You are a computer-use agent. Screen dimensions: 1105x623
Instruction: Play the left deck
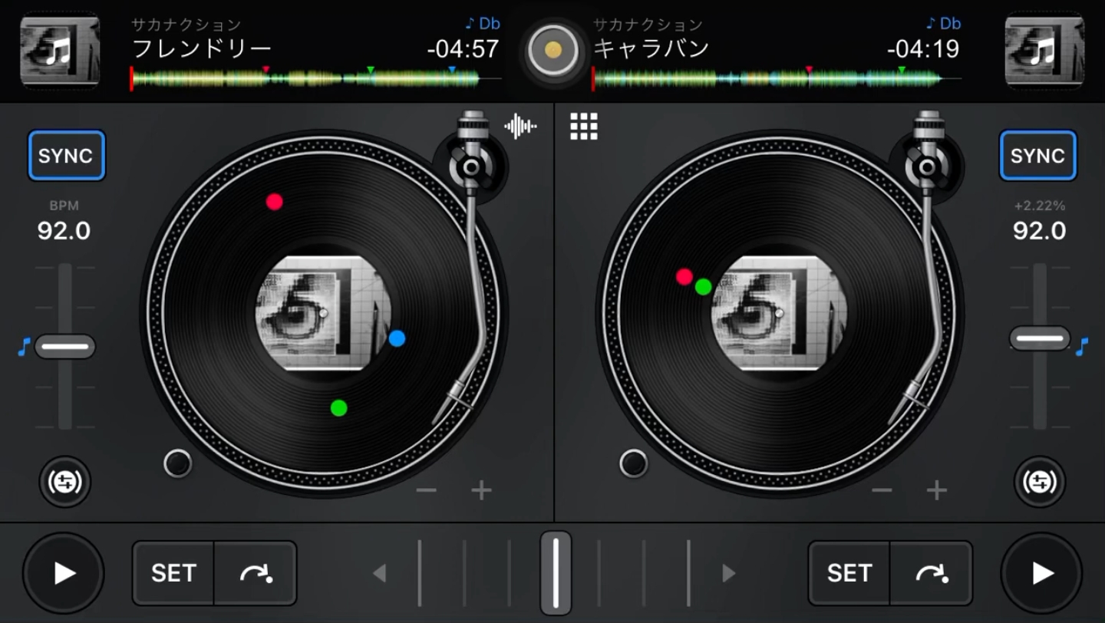64,573
